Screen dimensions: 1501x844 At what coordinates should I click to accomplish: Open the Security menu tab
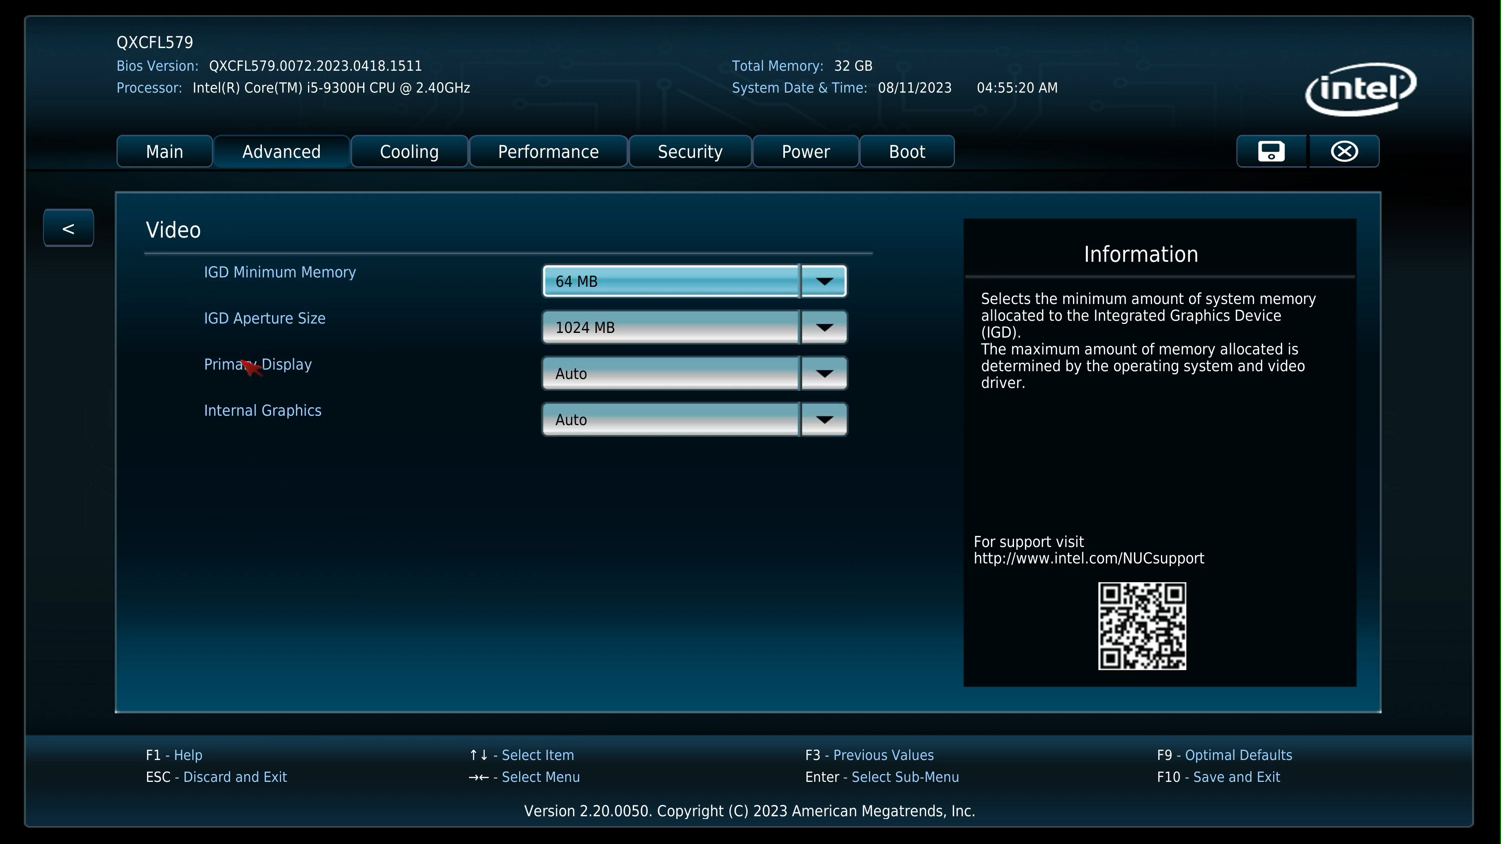click(690, 152)
